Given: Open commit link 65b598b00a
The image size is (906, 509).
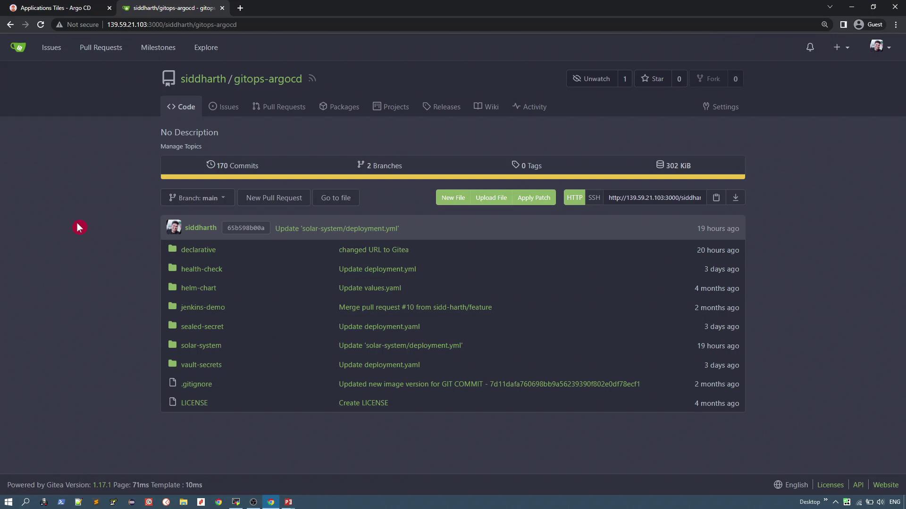Looking at the screenshot, I should tap(246, 228).
